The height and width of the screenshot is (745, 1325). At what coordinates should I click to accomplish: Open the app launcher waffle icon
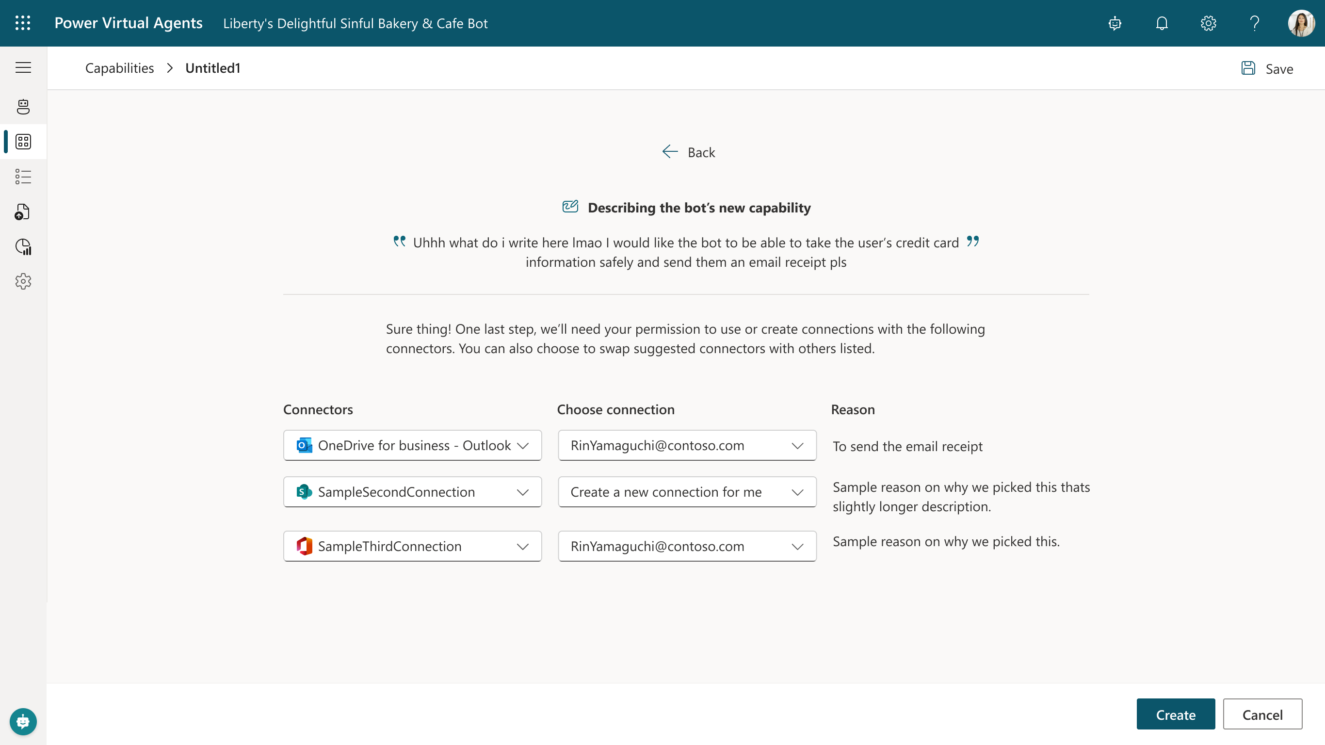[x=23, y=23]
